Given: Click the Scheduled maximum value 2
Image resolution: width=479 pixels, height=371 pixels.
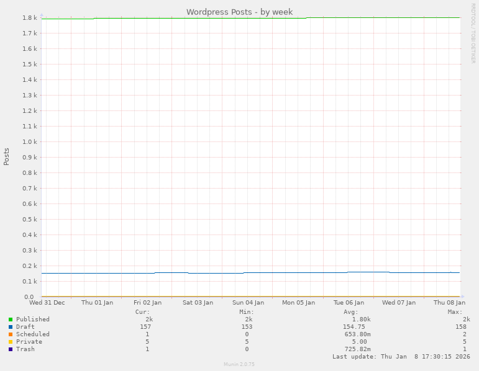Looking at the screenshot, I should click(465, 334).
